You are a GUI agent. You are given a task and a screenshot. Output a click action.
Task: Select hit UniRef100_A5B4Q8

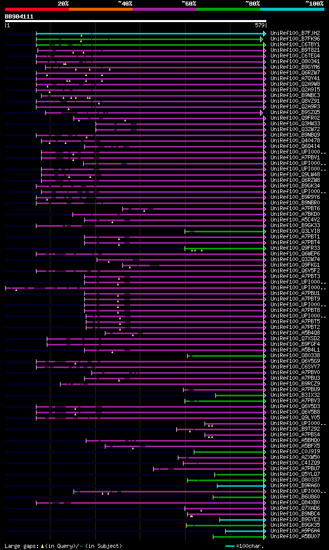pos(295,333)
